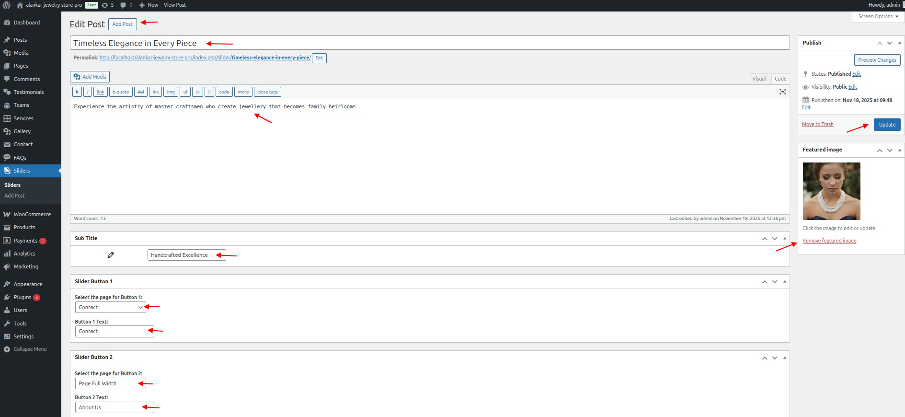Open Screen Options dropdown
Image resolution: width=905 pixels, height=417 pixels.
878,16
